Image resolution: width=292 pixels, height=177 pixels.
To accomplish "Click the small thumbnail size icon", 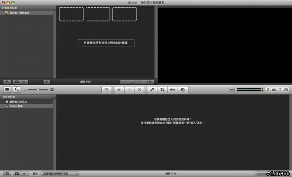I will coord(25,90).
